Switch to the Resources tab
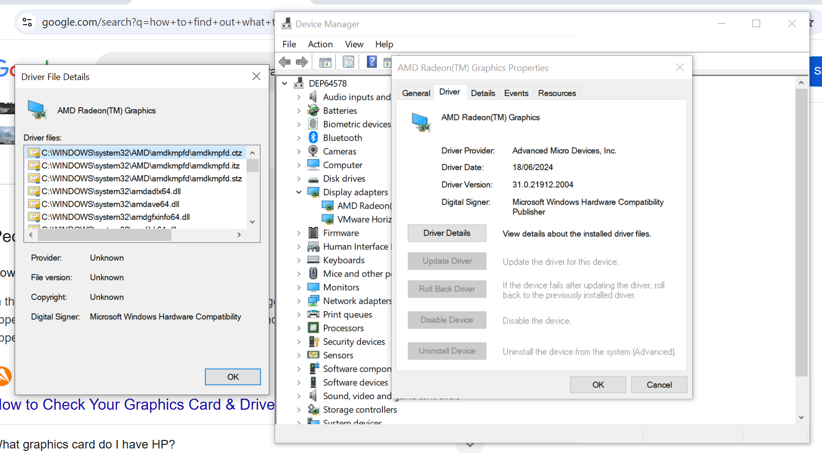 [557, 93]
